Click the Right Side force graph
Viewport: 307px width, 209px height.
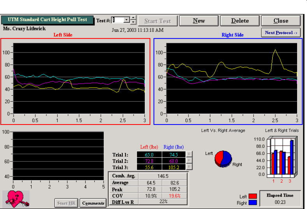pos(232,78)
